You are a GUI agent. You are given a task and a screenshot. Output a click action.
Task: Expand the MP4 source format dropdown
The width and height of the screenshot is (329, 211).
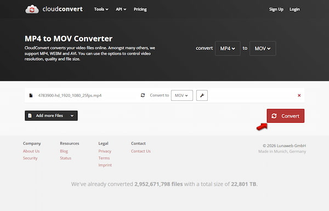click(228, 48)
